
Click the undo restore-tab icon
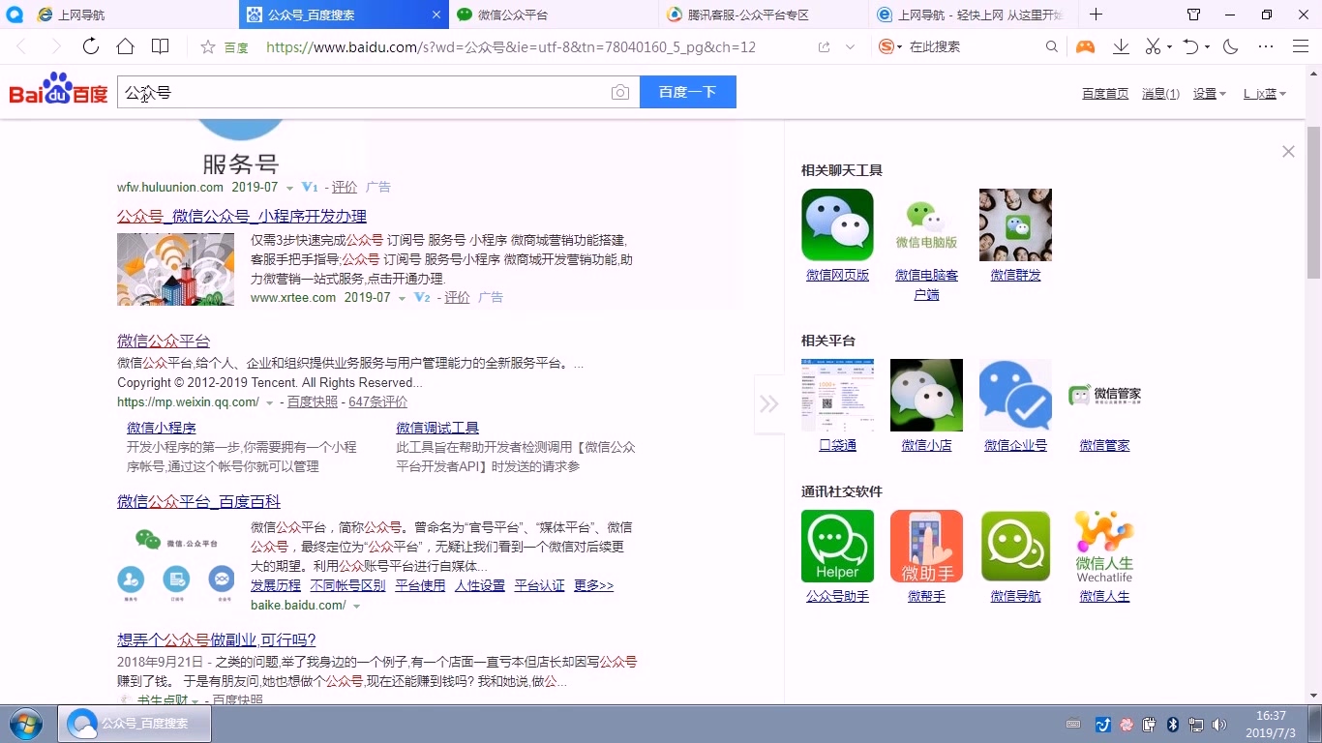coord(1190,46)
